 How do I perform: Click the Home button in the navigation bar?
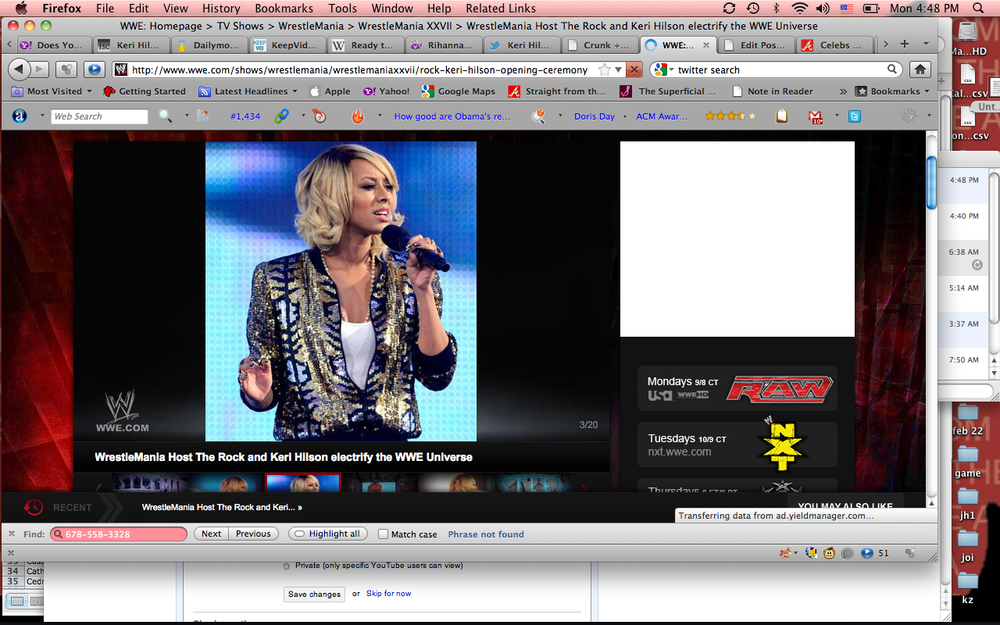pos(920,70)
